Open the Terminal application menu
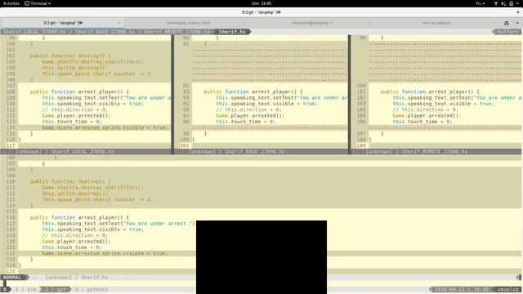Viewport: 523px width, 294px height. pyautogui.click(x=38, y=3)
